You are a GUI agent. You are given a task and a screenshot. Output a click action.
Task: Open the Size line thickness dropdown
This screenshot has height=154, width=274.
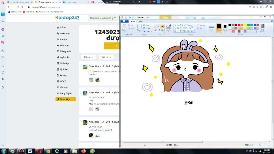click(x=211, y=28)
